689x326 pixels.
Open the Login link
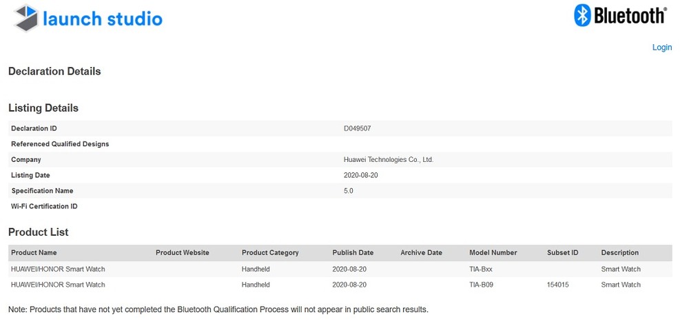click(661, 48)
